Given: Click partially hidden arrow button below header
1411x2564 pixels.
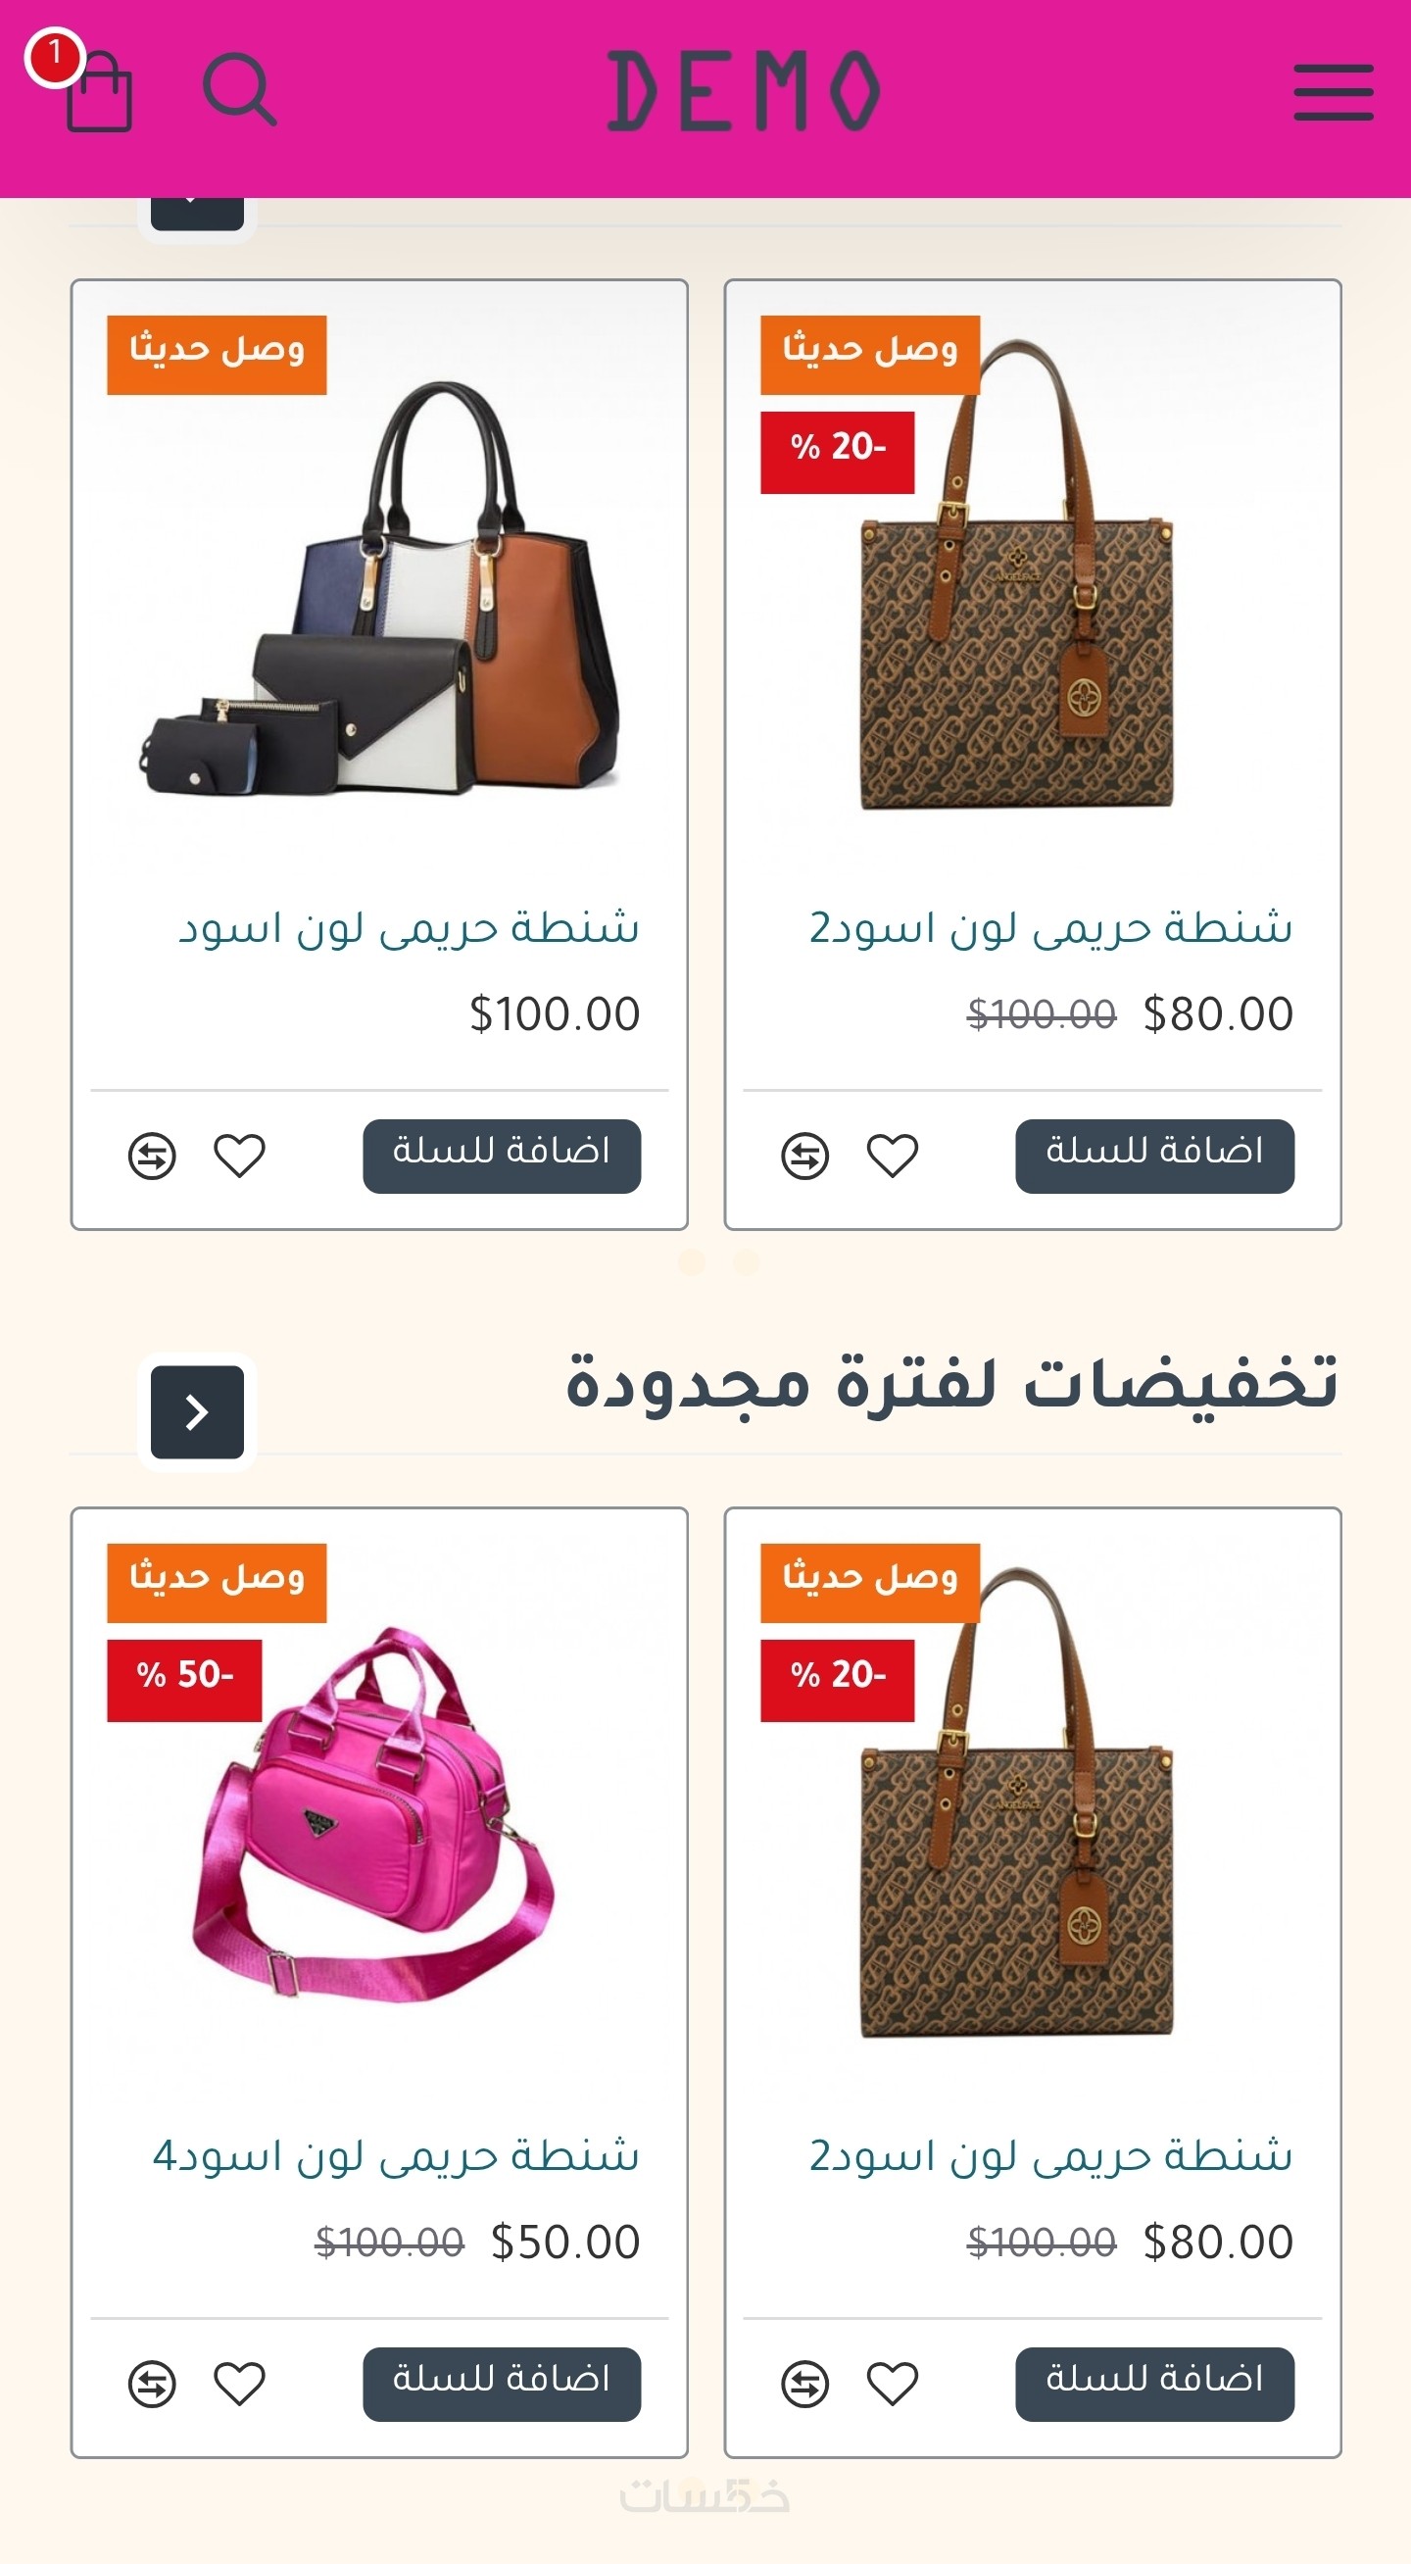Looking at the screenshot, I should 197,214.
